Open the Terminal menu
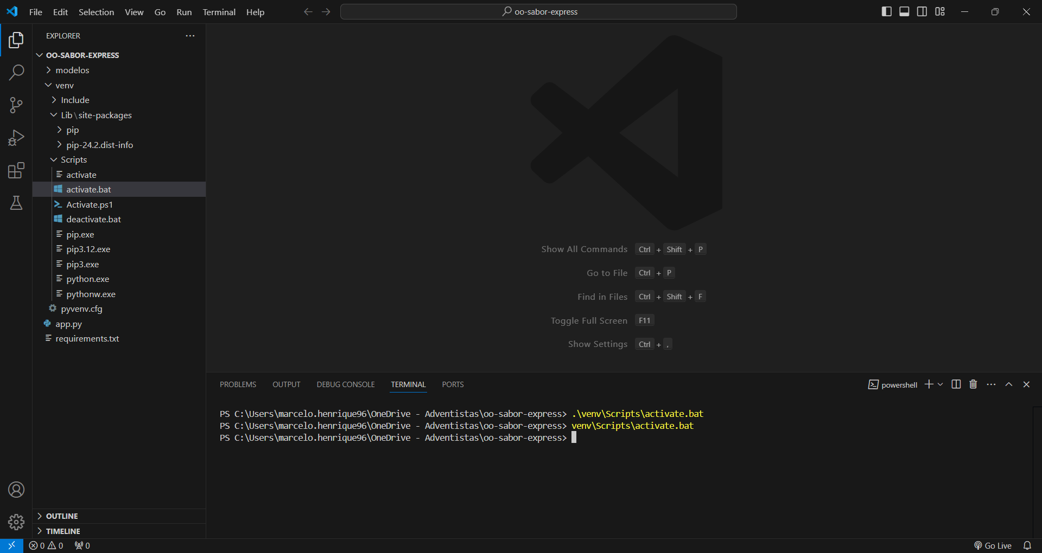 [219, 12]
